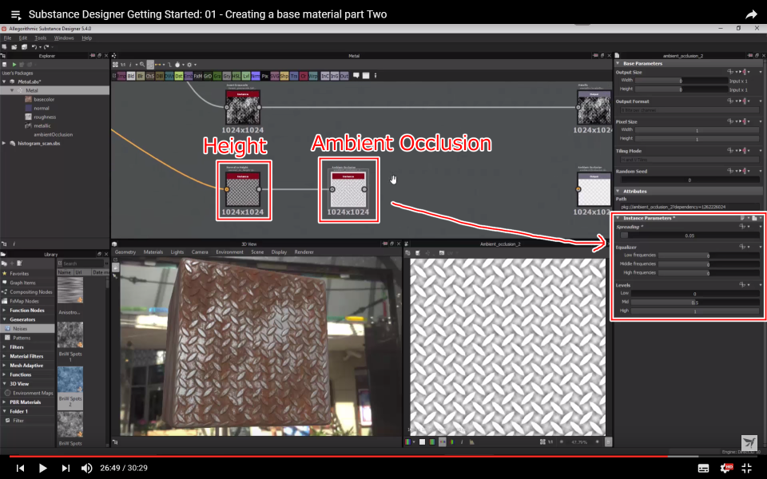Add a Warp (Wrp) node
Viewport: 767px width, 479px height.
[x=313, y=76]
